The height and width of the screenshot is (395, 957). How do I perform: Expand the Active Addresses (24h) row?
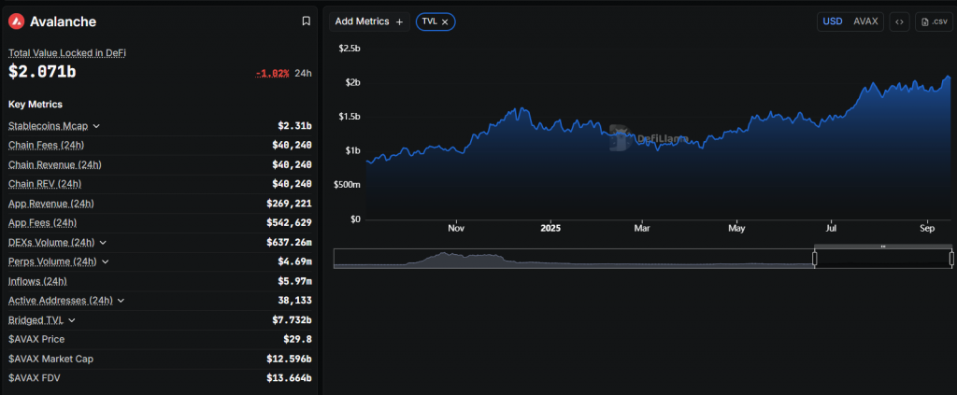(121, 301)
